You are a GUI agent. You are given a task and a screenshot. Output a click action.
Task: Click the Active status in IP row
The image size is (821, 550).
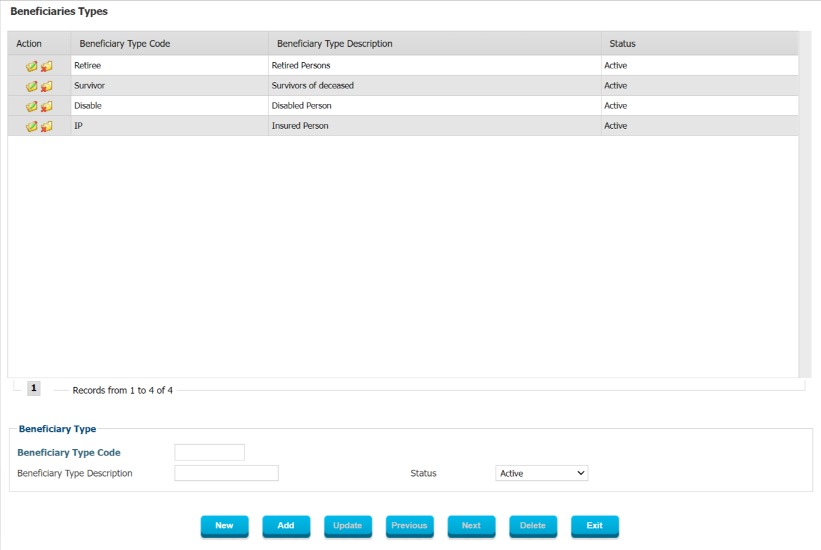click(700, 125)
